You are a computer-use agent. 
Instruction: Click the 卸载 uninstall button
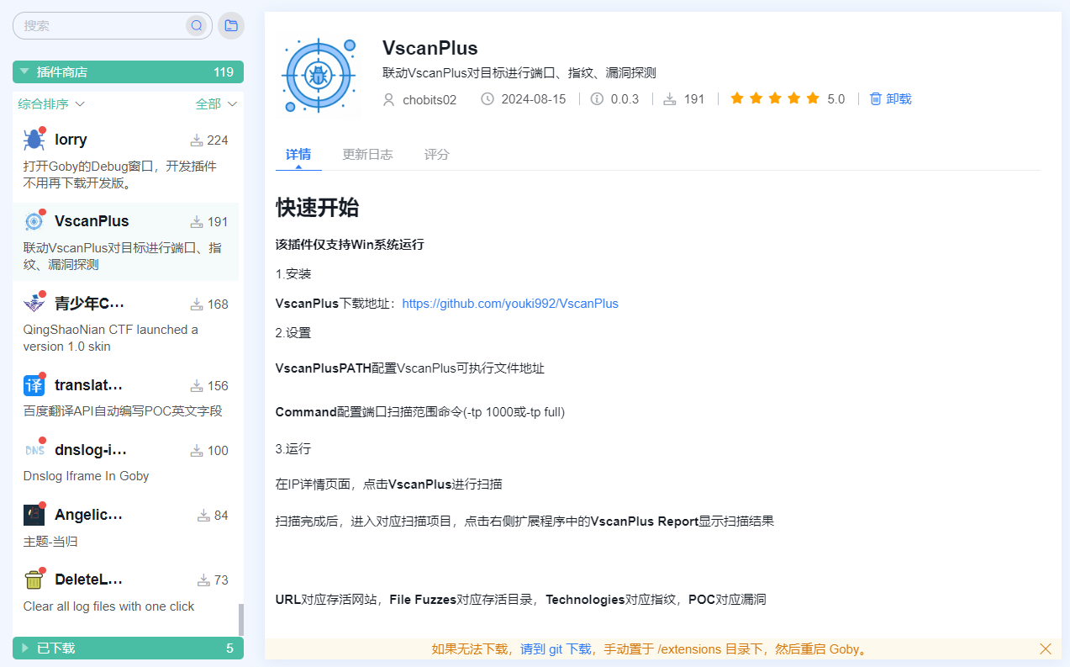coord(890,99)
